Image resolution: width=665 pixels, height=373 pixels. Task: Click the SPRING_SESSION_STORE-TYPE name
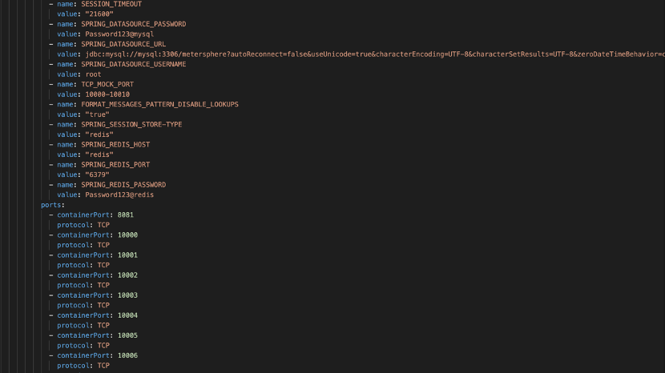(131, 125)
